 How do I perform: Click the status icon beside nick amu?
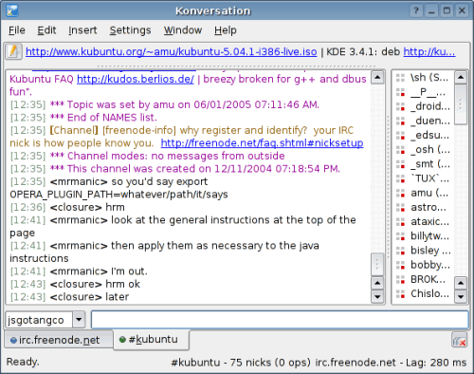click(401, 193)
